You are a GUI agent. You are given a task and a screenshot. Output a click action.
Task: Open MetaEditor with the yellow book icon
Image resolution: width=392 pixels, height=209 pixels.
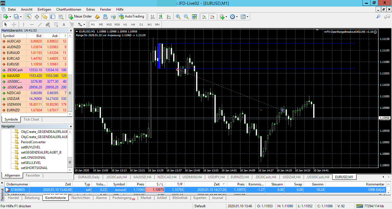tap(97, 17)
